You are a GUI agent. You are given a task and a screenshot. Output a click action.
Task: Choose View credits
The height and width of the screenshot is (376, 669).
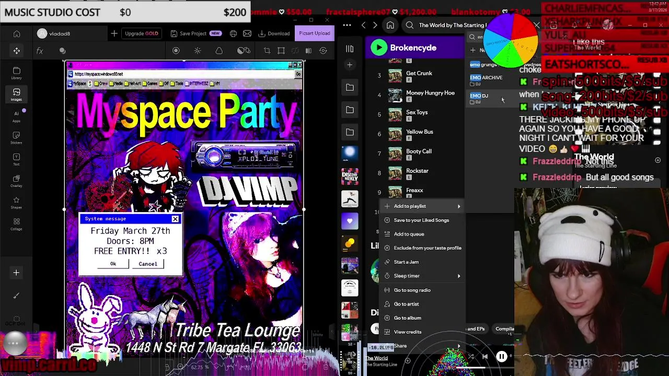point(423,332)
